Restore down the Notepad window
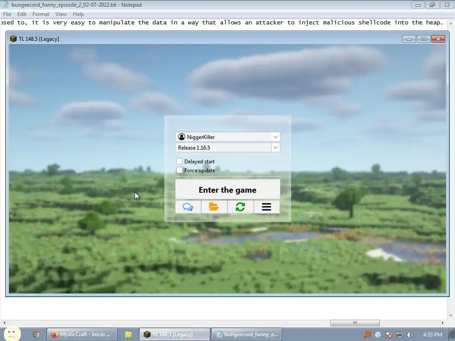This screenshot has width=455, height=341. (432, 4)
